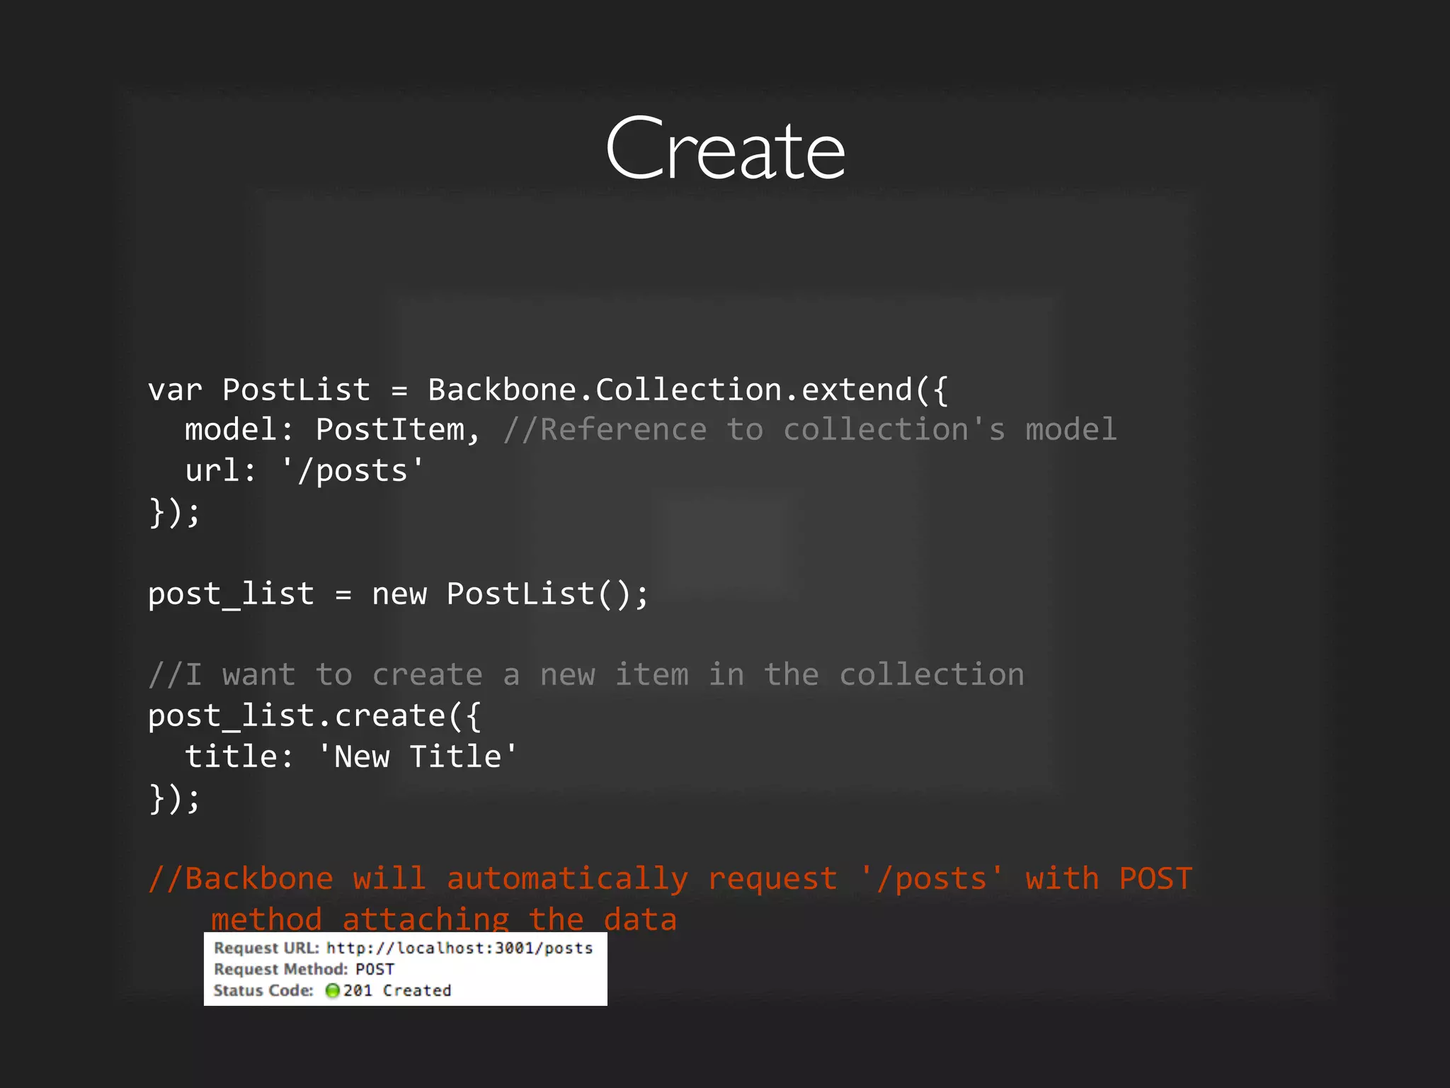Viewport: 1450px width, 1088px height.
Task: Click the 'Request Method: POST' entry
Action: (x=304, y=969)
